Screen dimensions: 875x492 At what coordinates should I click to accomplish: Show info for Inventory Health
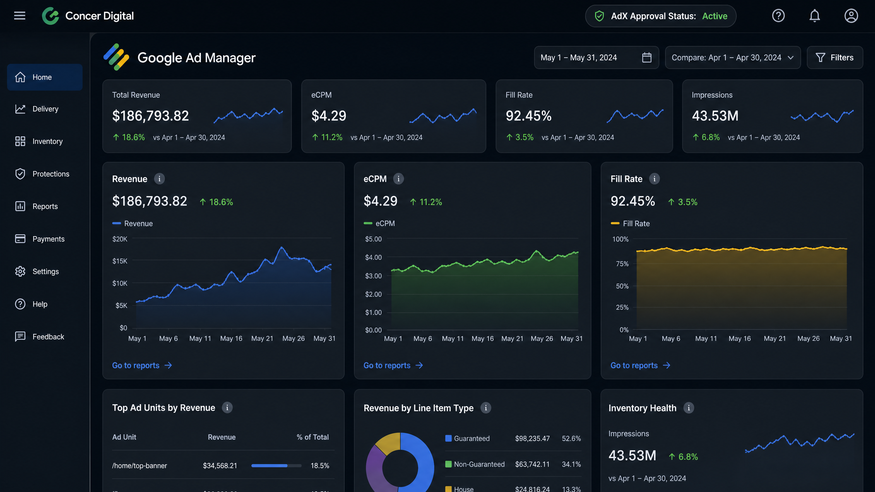click(688, 408)
